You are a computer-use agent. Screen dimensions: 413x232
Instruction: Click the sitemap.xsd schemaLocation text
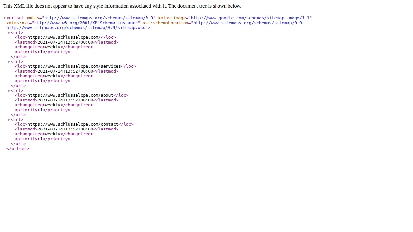[76, 28]
